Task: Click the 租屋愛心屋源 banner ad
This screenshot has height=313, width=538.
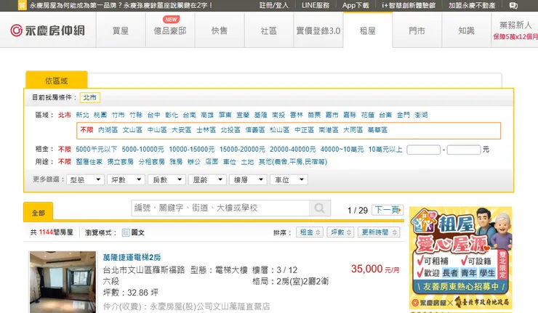Action: (x=460, y=257)
